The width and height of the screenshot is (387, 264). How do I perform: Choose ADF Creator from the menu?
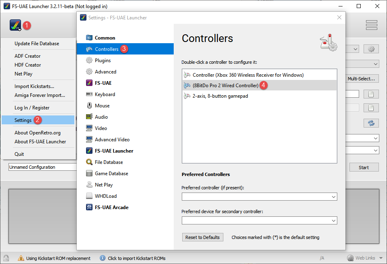[27, 56]
